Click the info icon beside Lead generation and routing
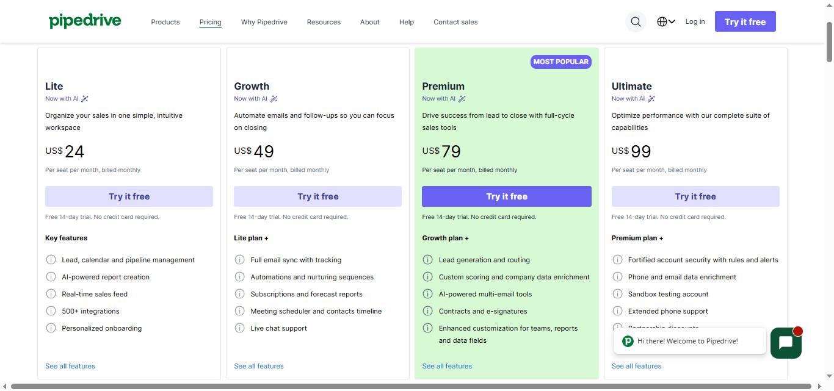Viewport: 834px width, 391px height. (x=428, y=260)
